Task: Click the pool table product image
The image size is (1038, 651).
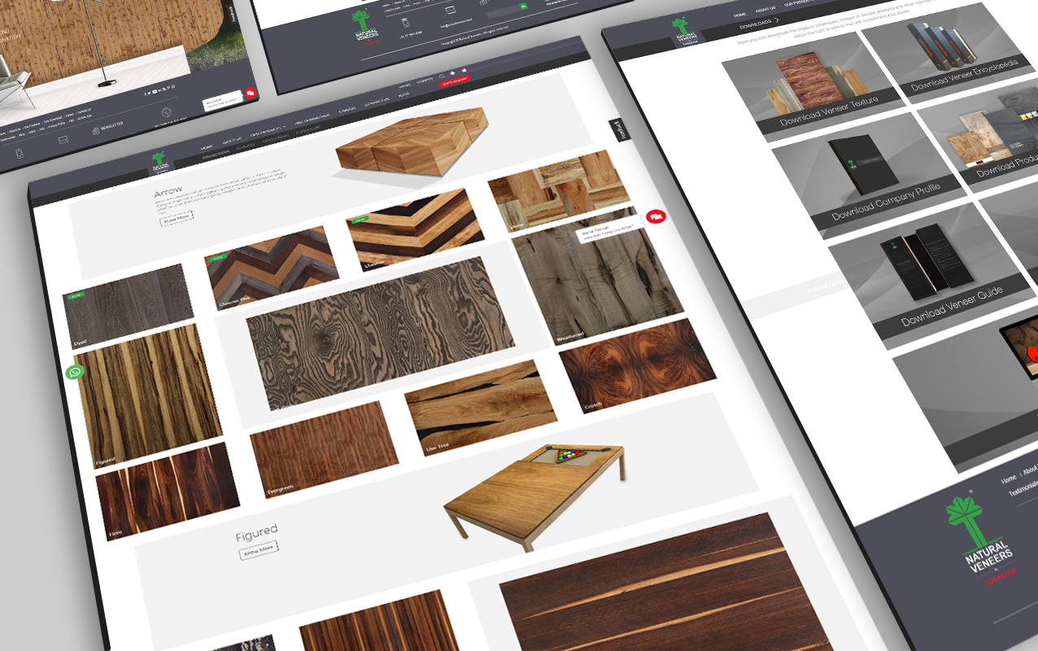Action: pos(534,496)
